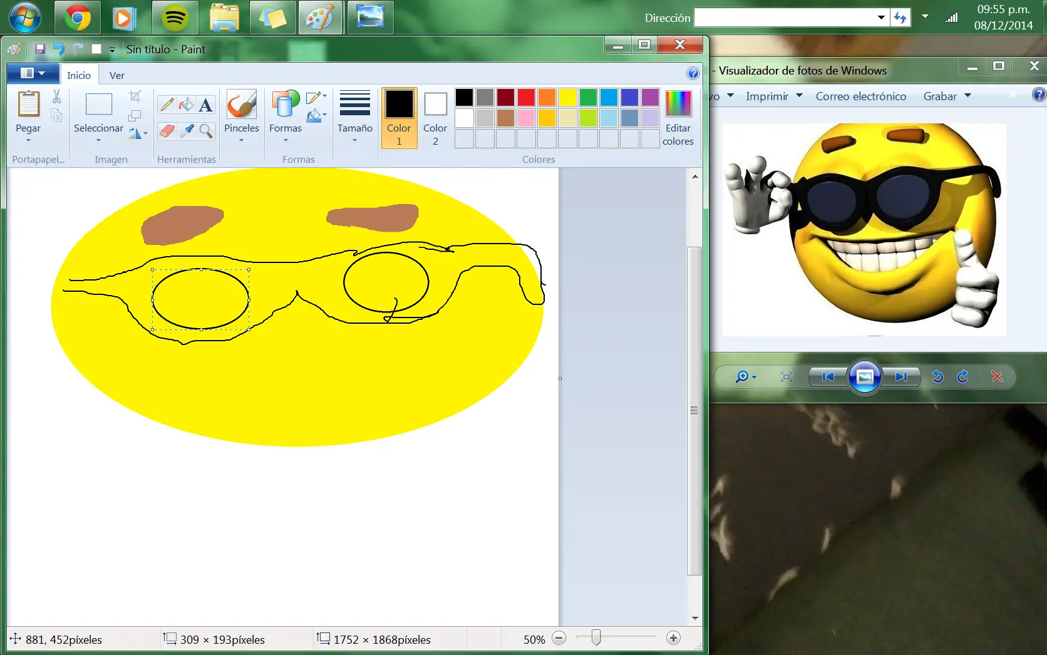
Task: Click the Copy icon in Portapapeles
Action: [56, 116]
